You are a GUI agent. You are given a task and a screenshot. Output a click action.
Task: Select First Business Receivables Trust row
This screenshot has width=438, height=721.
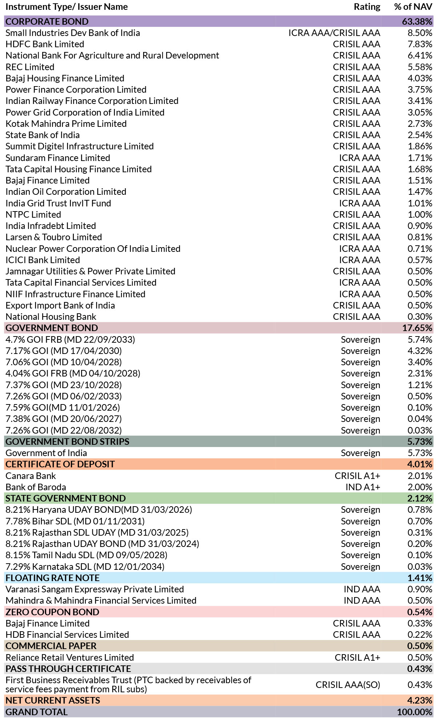219,685
